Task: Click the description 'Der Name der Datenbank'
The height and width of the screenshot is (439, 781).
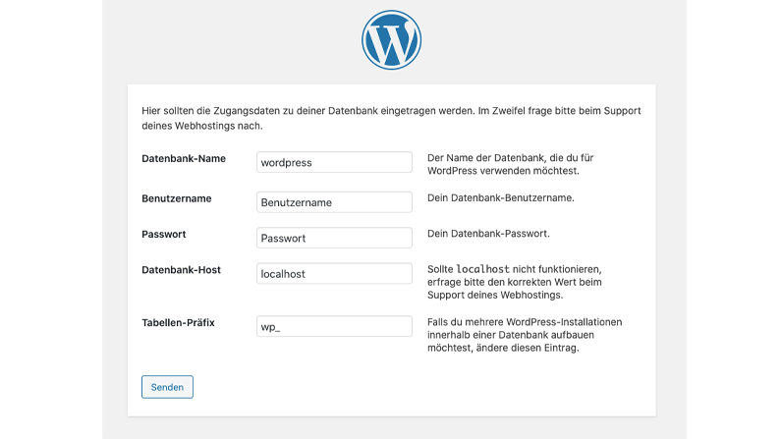Action: click(x=511, y=164)
